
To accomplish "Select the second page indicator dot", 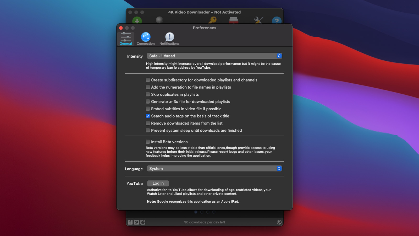I will pos(202,212).
